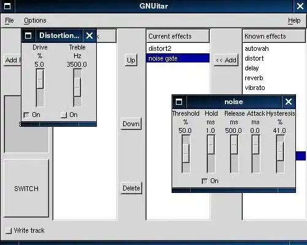The height and width of the screenshot is (245, 307).
Task: Open the Help menu
Action: (x=294, y=20)
